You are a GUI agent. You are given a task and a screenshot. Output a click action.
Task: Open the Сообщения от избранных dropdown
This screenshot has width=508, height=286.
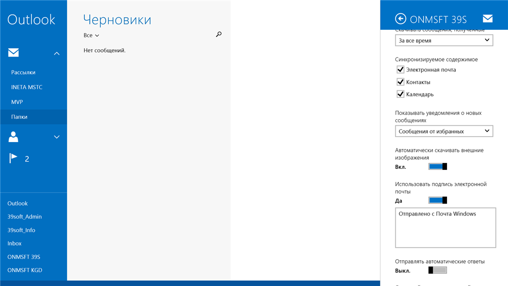click(x=444, y=131)
